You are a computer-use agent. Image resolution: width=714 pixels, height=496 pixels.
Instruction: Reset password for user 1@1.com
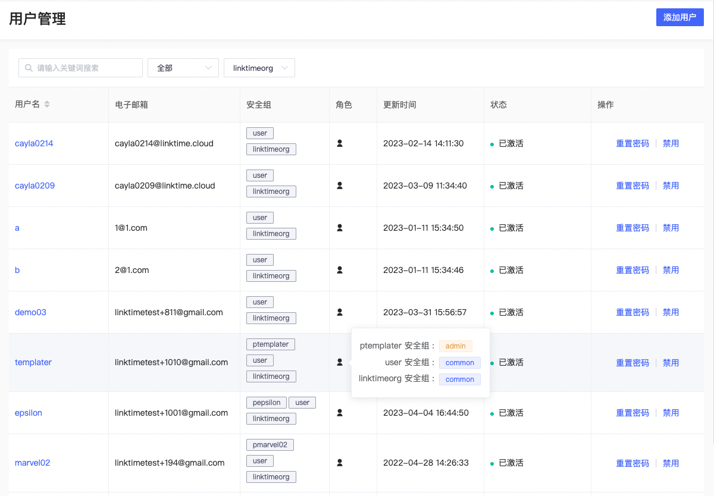632,228
